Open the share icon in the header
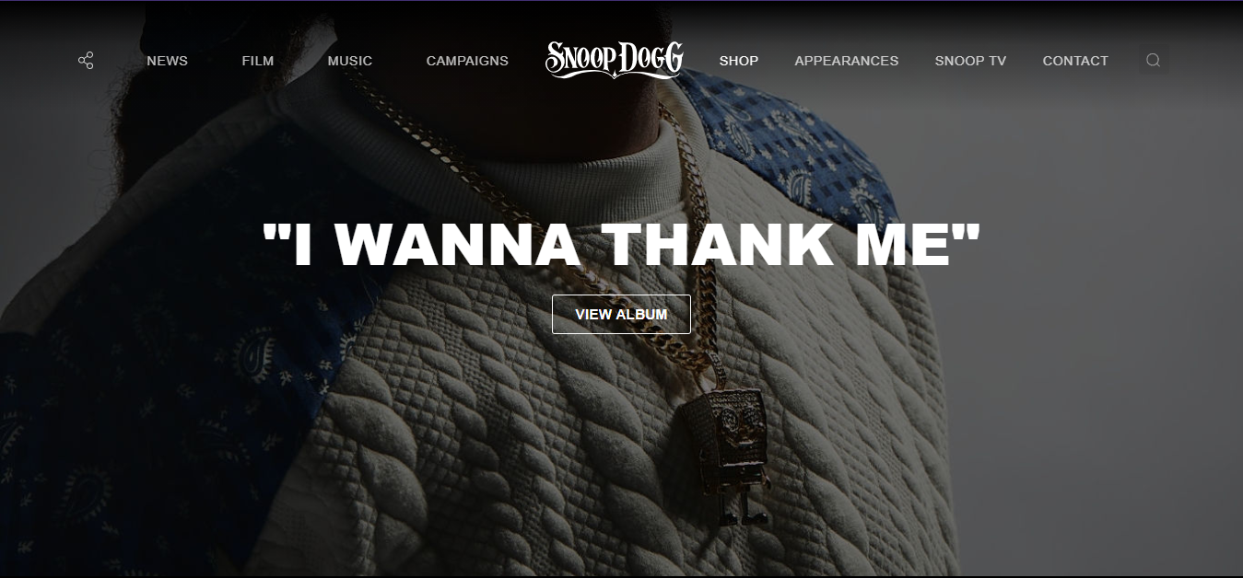 click(x=86, y=61)
